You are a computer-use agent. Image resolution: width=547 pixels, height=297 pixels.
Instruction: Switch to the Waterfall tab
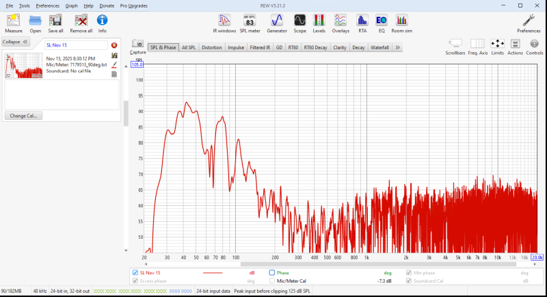tap(379, 48)
